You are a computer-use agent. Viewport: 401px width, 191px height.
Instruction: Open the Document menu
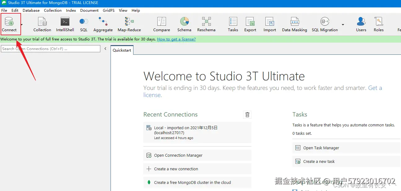[89, 10]
